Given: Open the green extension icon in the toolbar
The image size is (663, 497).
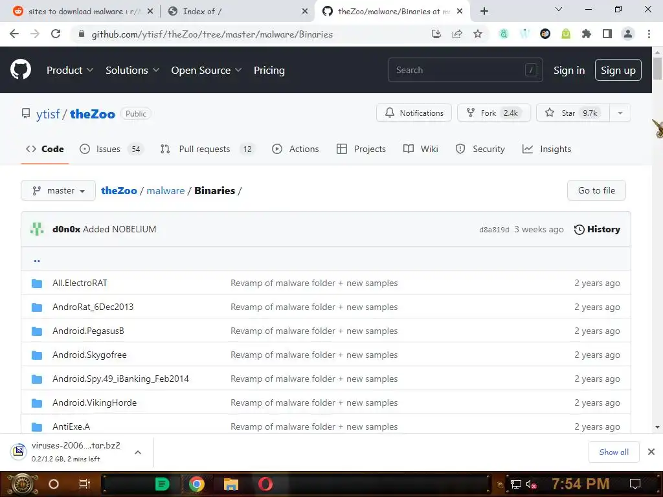Looking at the screenshot, I should [x=566, y=34].
